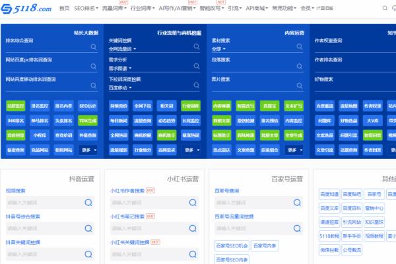Open the SEO排名 menu in top navigation
The height and width of the screenshot is (264, 396).
tap(86, 9)
